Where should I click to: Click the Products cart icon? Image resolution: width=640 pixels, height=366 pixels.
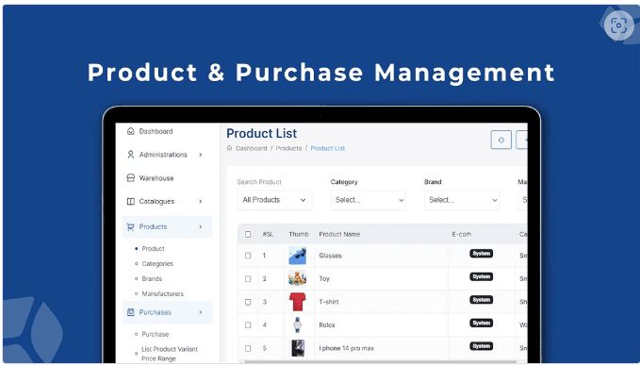pos(131,226)
